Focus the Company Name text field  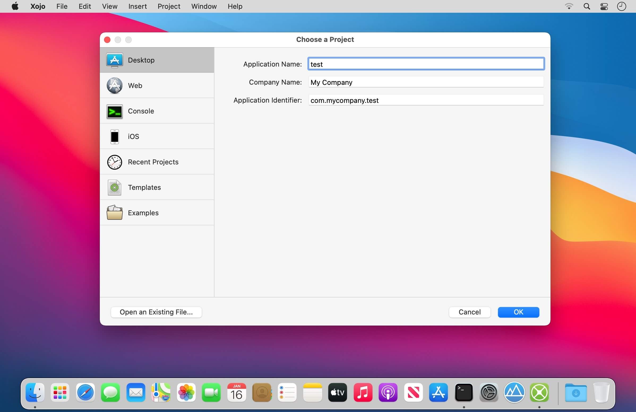click(x=426, y=82)
